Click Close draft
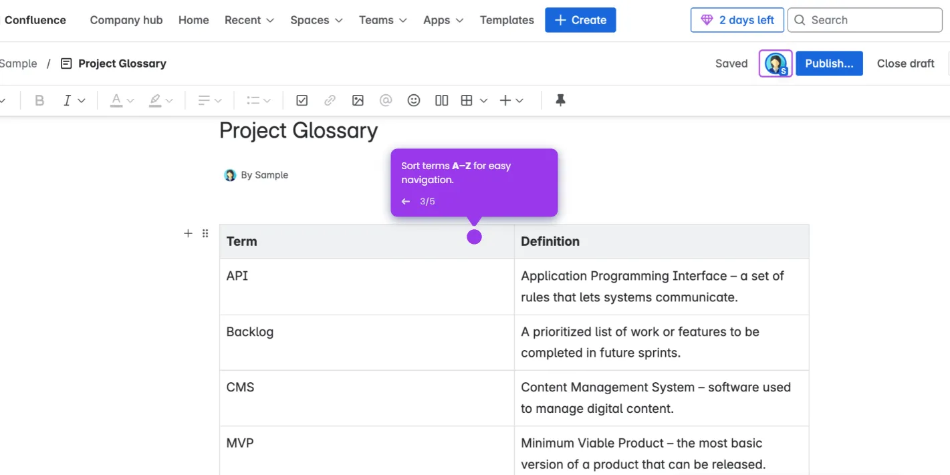Screen dimensions: 950x475 coord(905,63)
